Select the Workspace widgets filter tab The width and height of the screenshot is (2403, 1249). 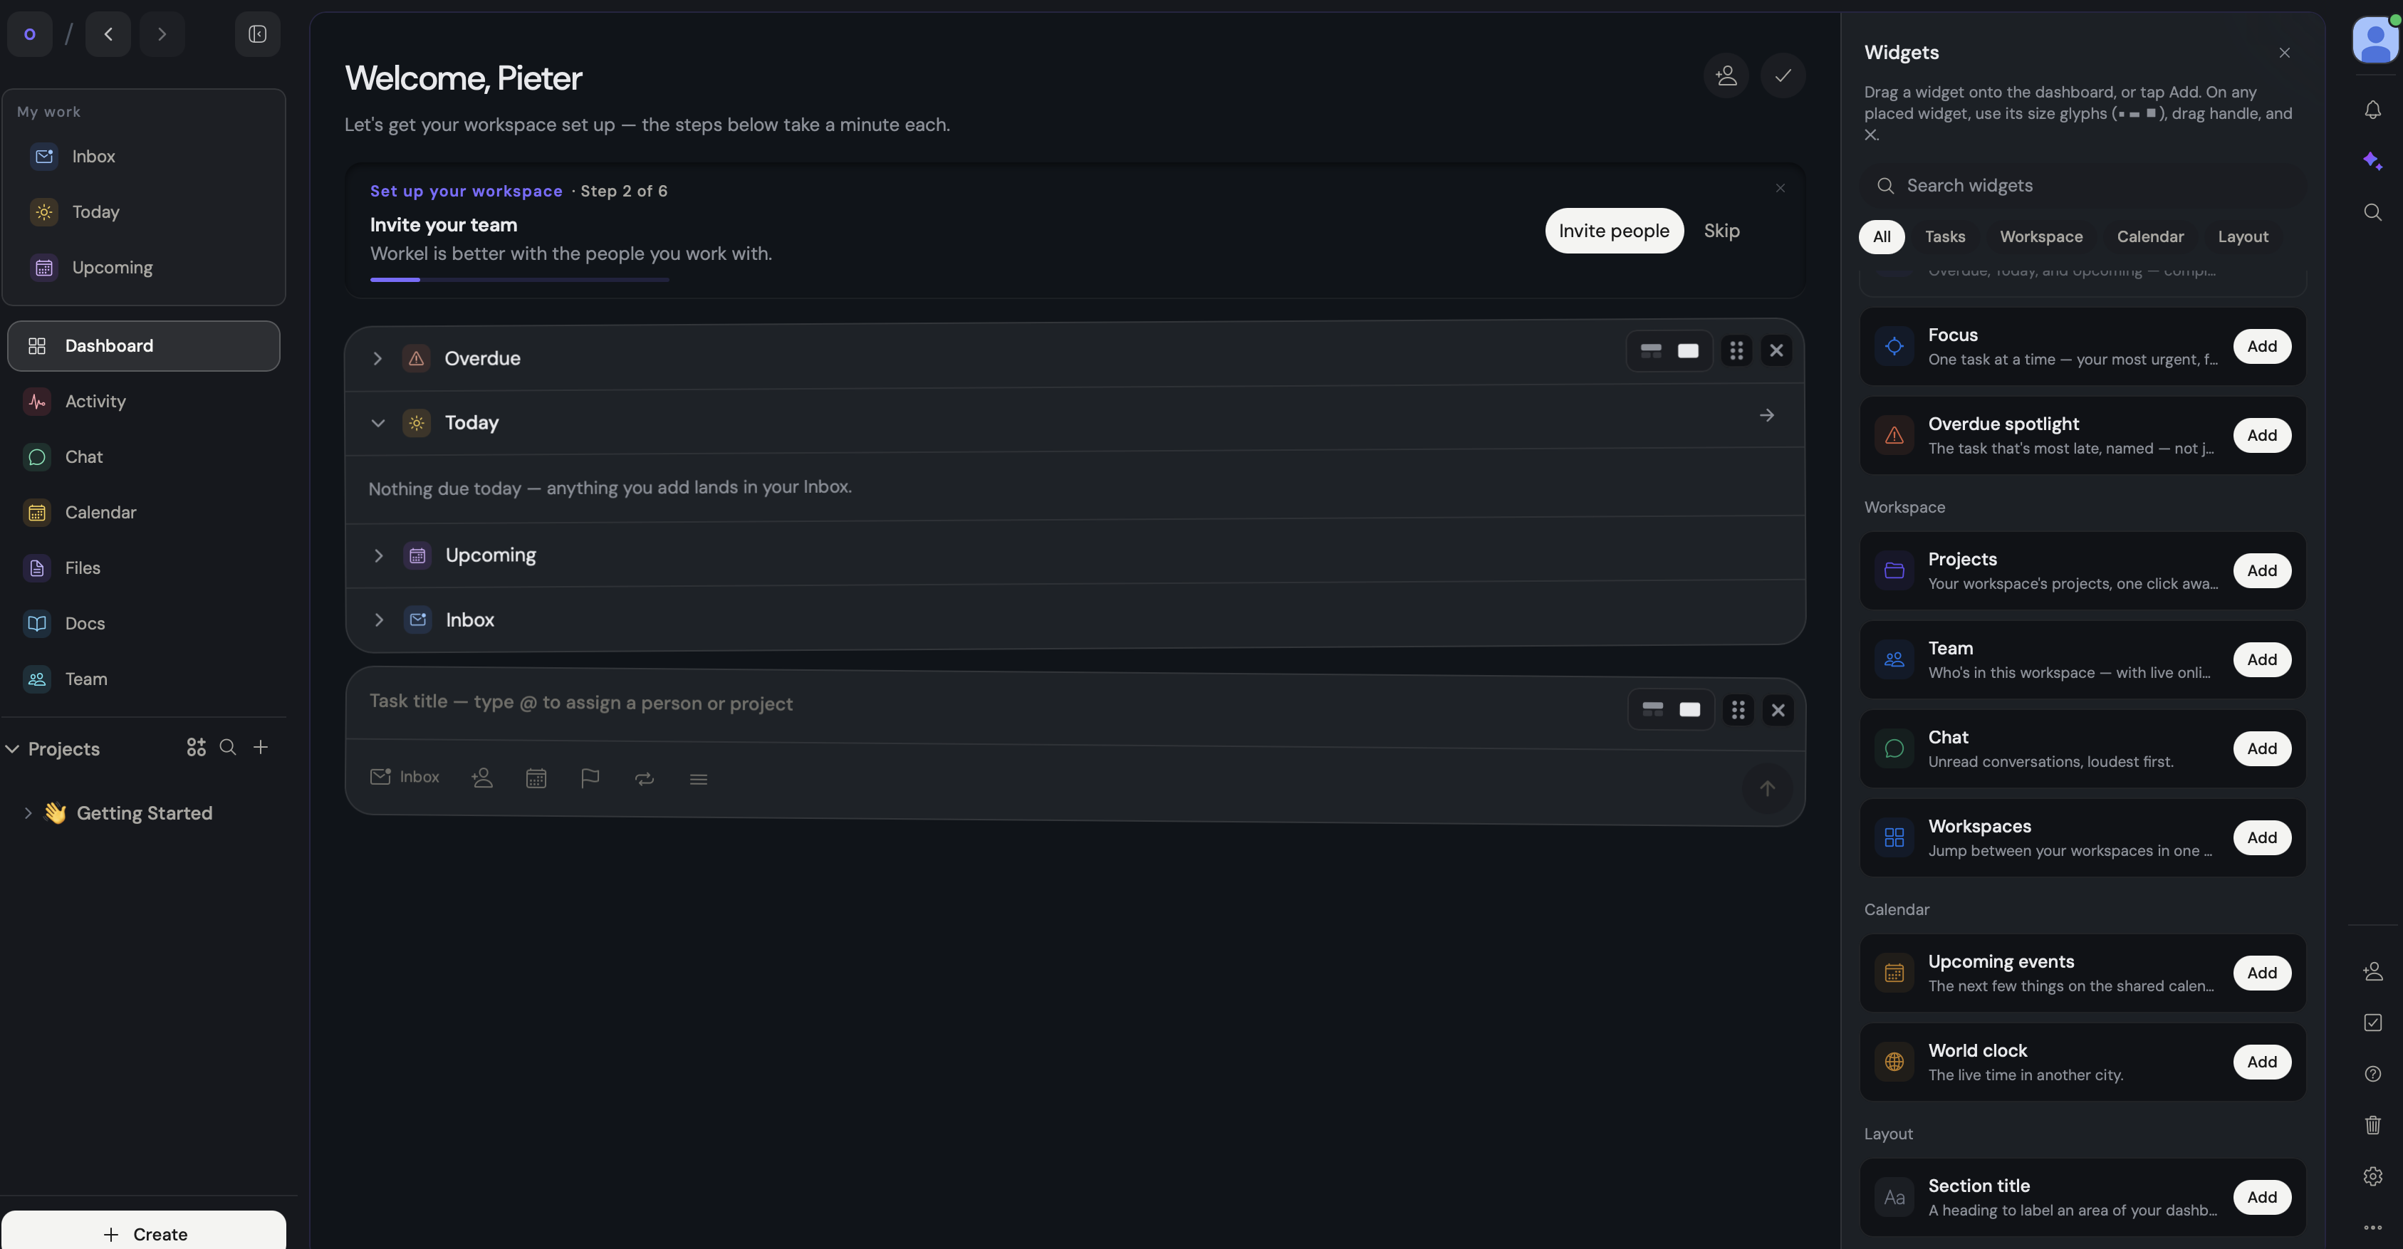[x=2041, y=237]
